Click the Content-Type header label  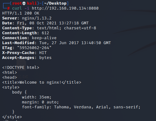pos(17,28)
